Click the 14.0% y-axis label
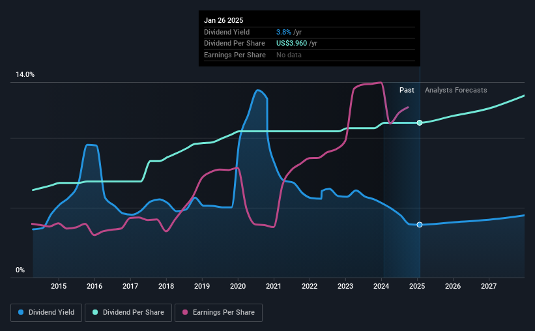Screen dimensions: 535x331 (x=25, y=75)
